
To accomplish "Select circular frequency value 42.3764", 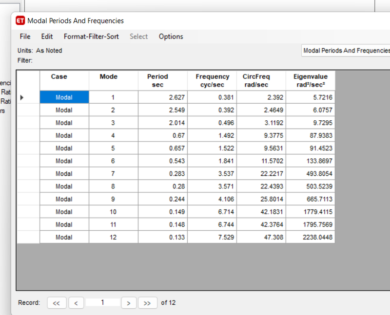I will pyautogui.click(x=261, y=224).
